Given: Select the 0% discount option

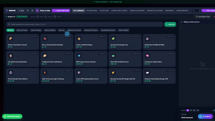Looking at the screenshot, I should pos(188,110).
